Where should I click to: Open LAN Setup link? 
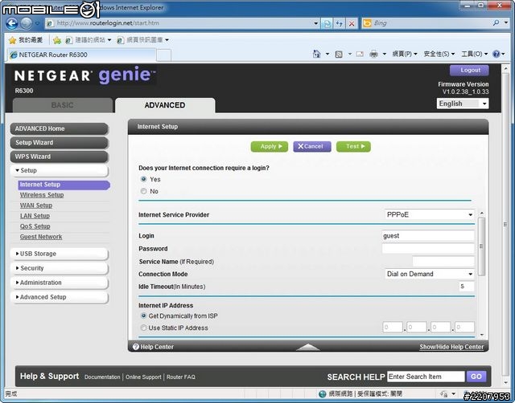tap(35, 216)
